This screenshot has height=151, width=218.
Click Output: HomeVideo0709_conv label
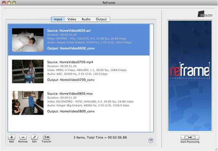click(x=71, y=80)
